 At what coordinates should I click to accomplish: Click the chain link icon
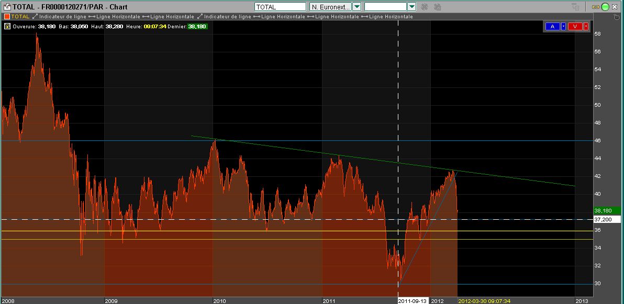tap(596, 7)
